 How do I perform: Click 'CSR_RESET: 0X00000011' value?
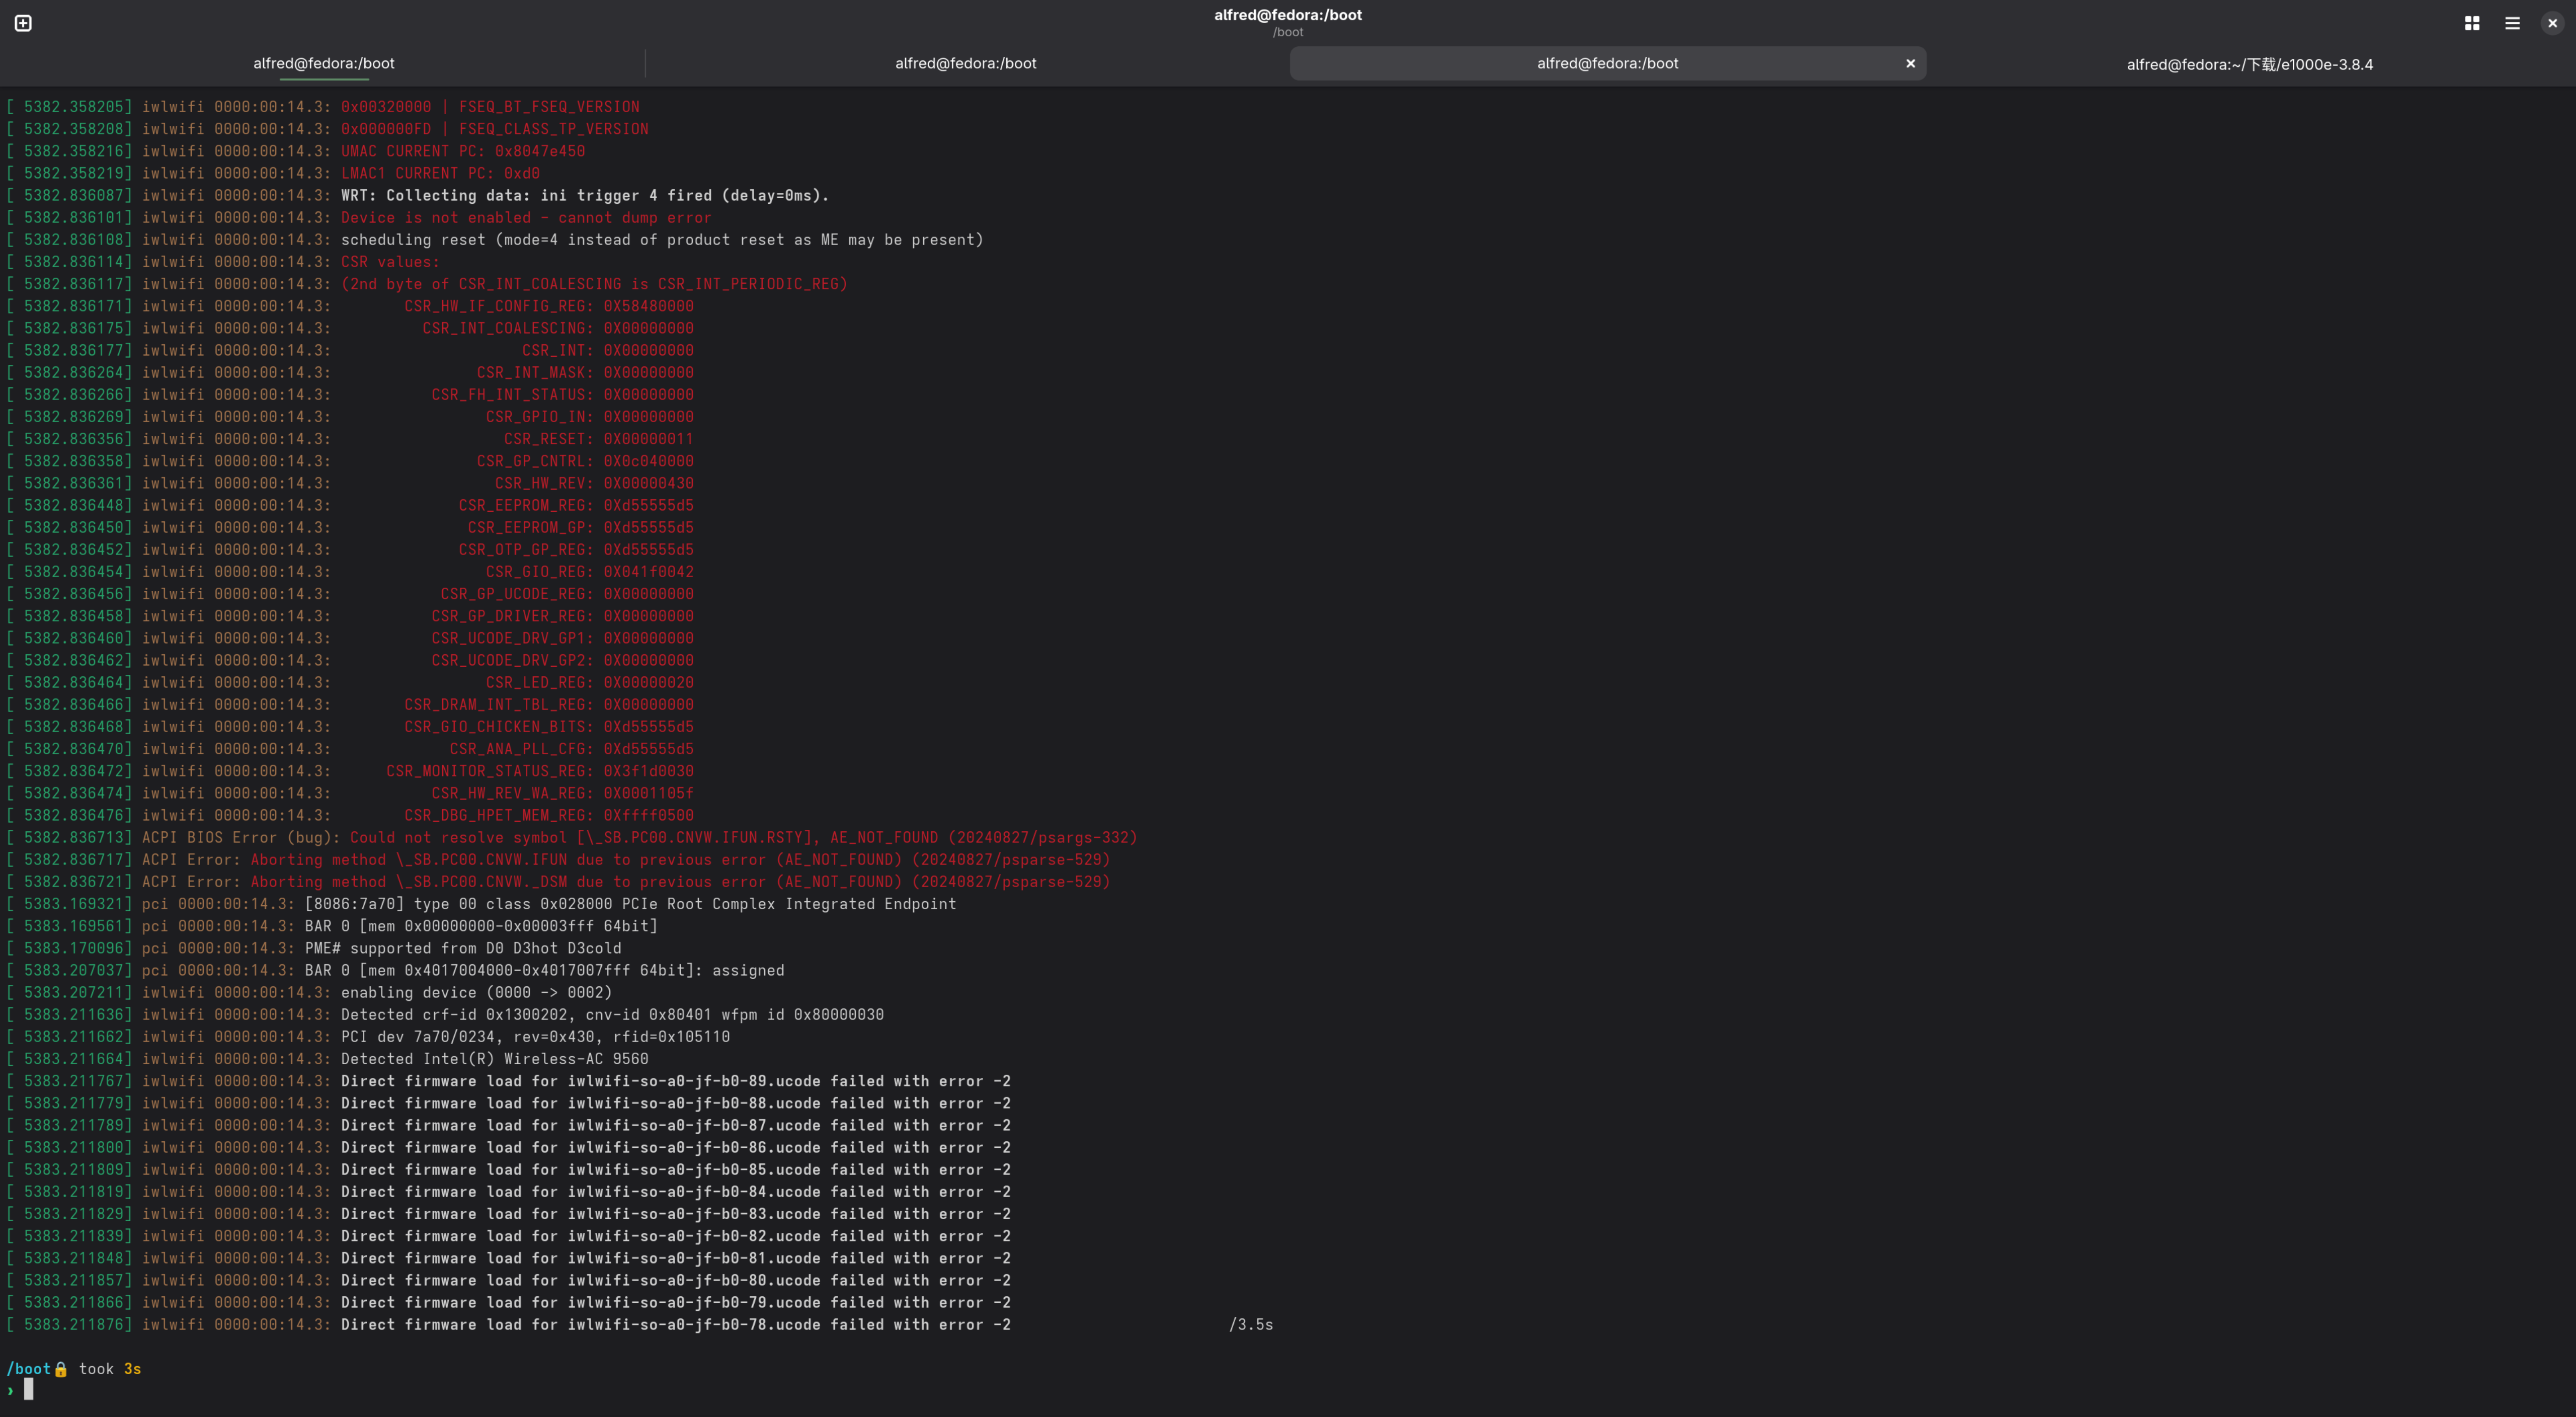tap(598, 439)
